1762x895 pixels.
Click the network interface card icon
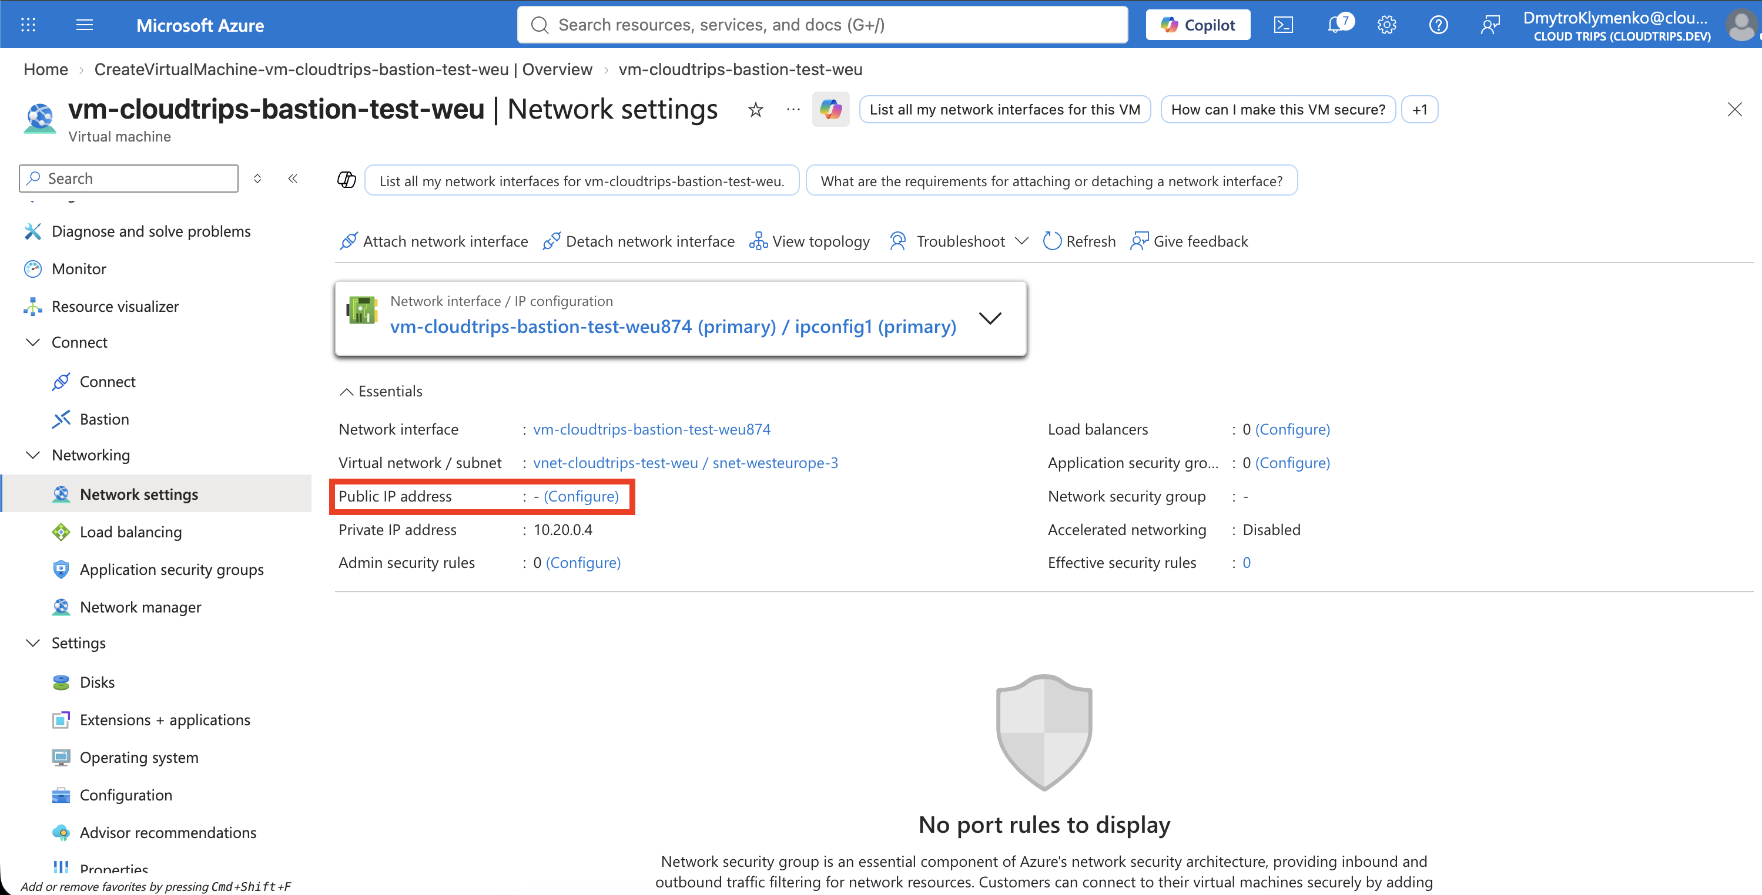coord(362,309)
